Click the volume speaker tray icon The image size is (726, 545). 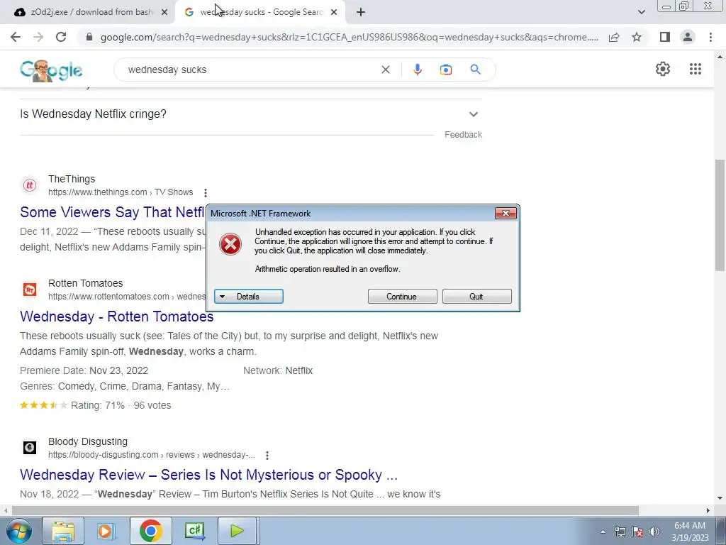click(654, 532)
